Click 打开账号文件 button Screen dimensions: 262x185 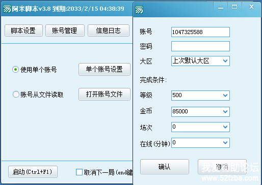click(x=104, y=94)
